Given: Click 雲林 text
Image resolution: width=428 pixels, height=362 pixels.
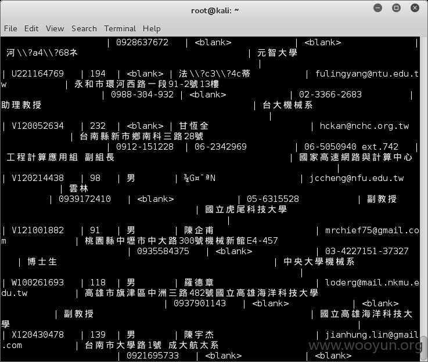Looking at the screenshot, I should pyautogui.click(x=78, y=189).
